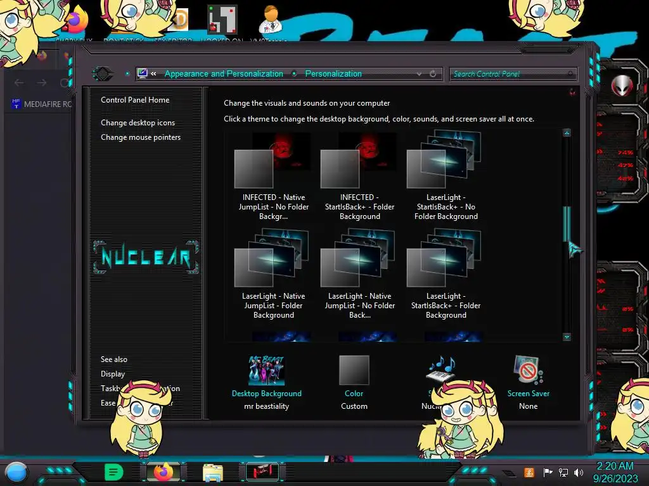The height and width of the screenshot is (486, 649).
Task: Open the Start orb
Action: pyautogui.click(x=16, y=472)
